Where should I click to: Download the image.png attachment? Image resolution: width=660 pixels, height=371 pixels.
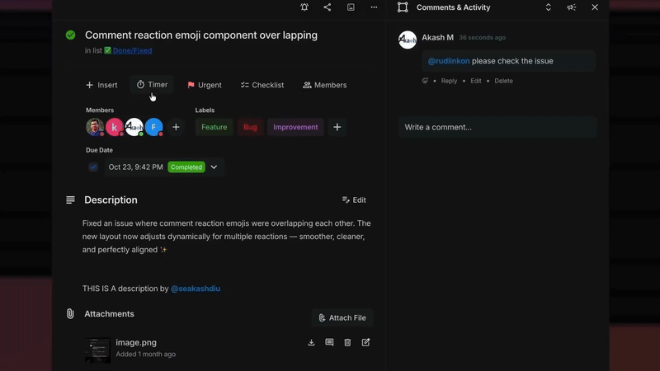coord(311,342)
